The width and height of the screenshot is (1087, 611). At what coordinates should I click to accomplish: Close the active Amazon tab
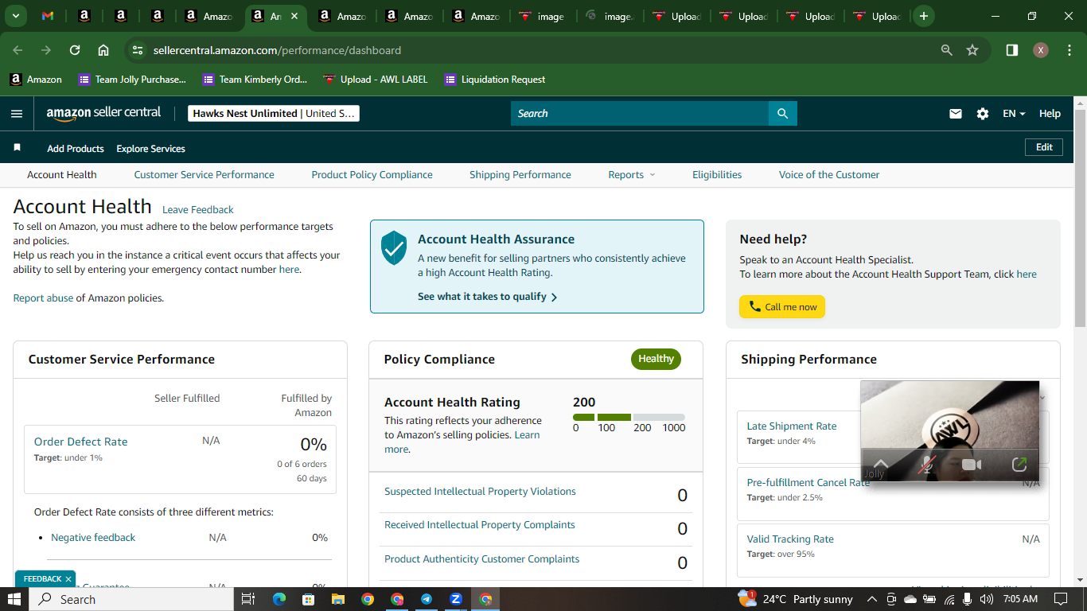coord(295,16)
